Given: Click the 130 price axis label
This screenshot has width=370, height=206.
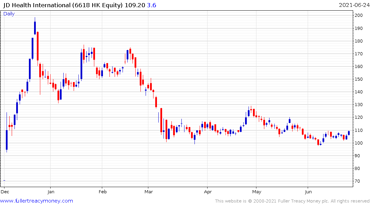Looking at the screenshot, I should (358, 105).
